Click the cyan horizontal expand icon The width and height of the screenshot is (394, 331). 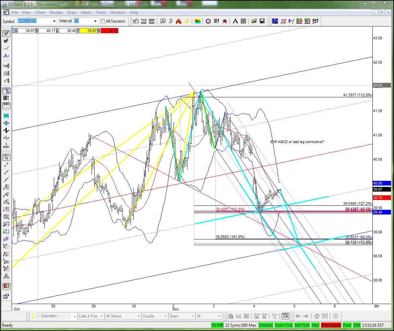tap(6, 116)
